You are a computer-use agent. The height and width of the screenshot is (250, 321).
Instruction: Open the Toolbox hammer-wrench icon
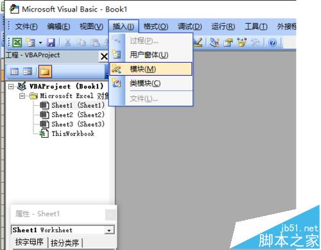(x=255, y=42)
